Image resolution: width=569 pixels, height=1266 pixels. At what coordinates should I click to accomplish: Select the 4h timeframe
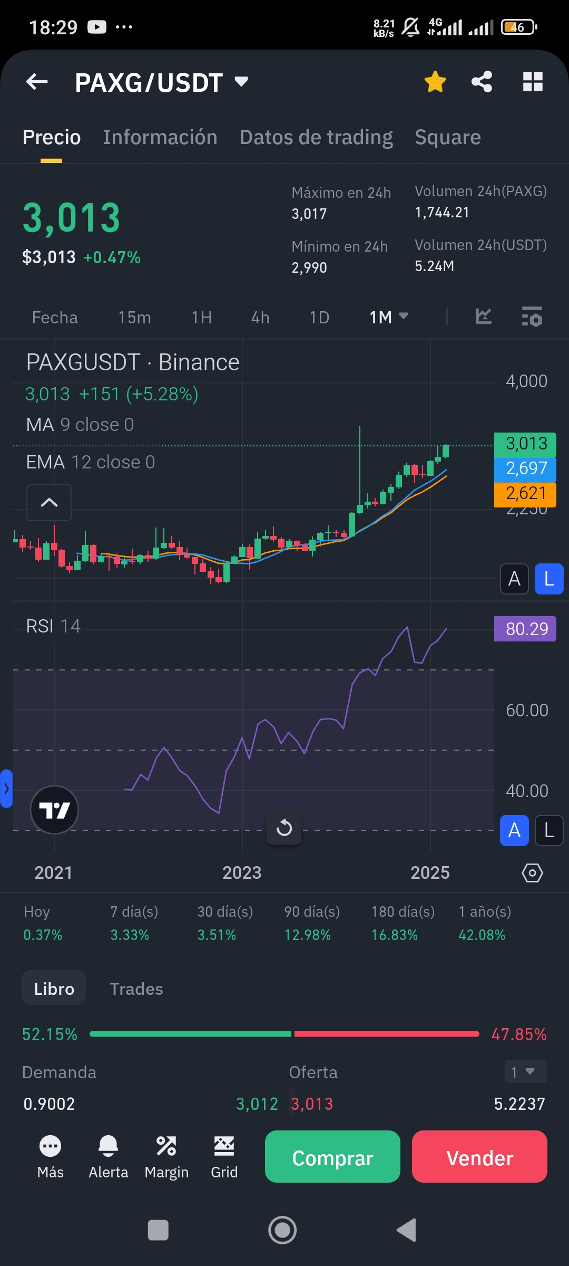pyautogui.click(x=260, y=318)
